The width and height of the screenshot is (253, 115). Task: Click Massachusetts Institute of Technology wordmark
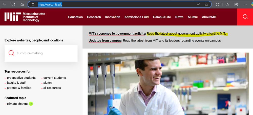point(34,17)
